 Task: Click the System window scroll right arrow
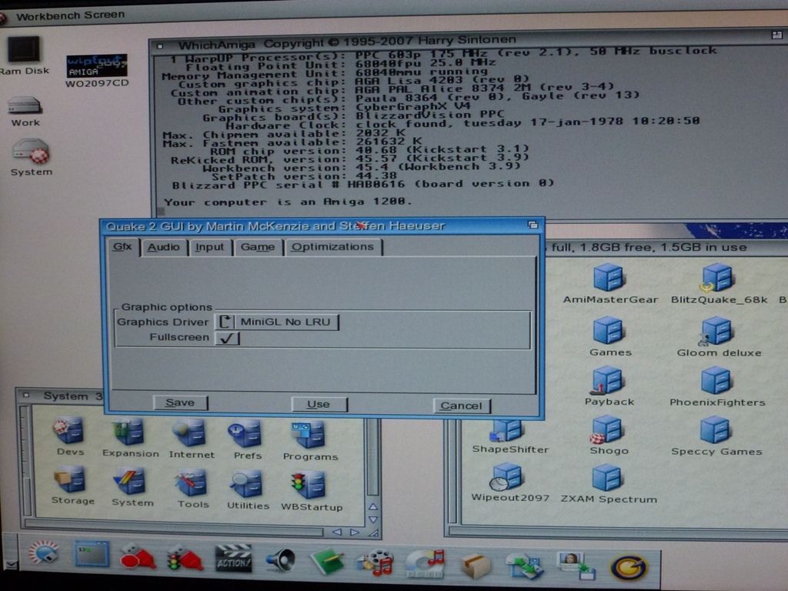coord(355,532)
